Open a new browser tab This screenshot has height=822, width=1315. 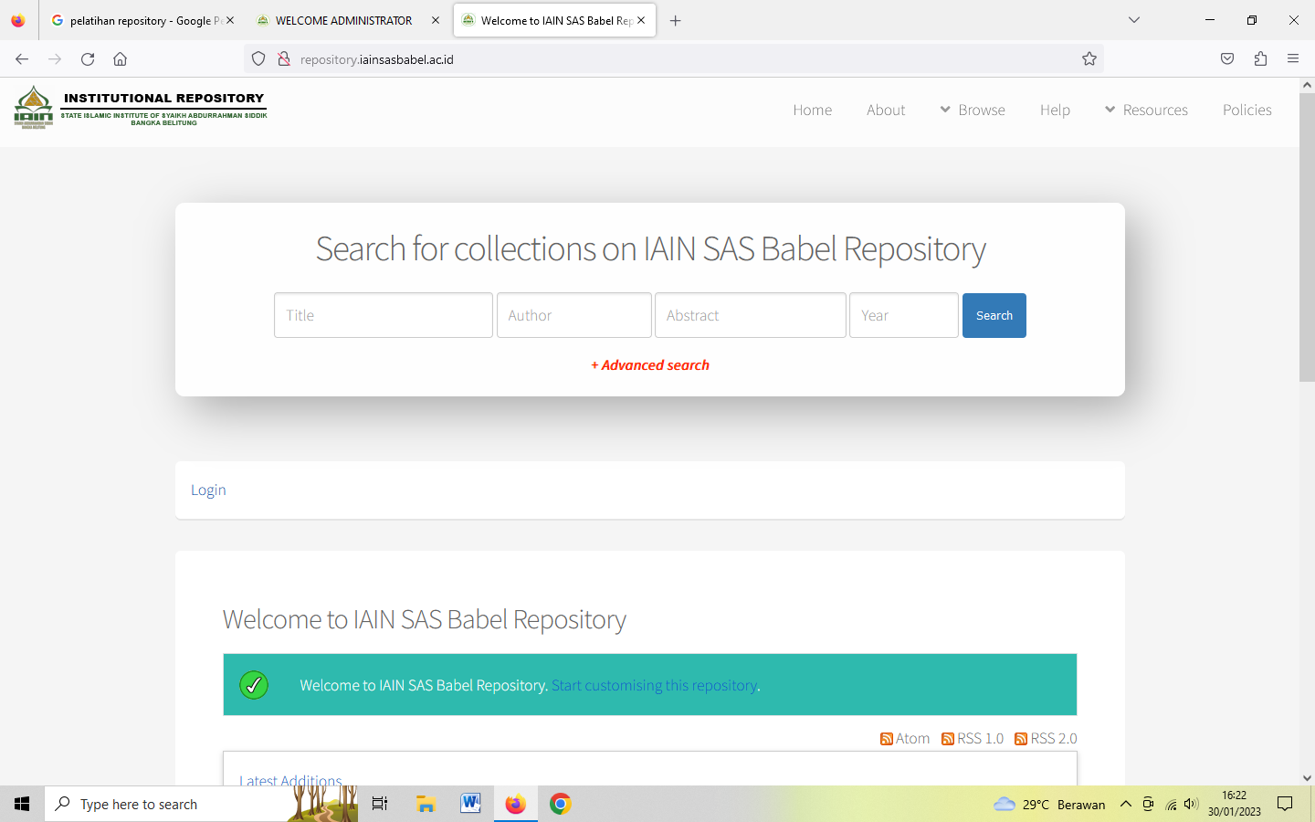[676, 20]
